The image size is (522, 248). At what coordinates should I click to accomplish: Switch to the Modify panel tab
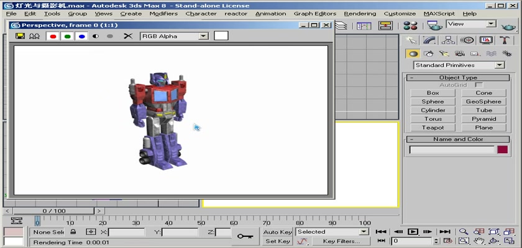429,40
